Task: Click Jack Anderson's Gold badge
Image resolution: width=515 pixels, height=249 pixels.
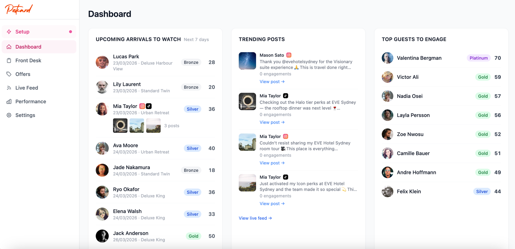Action: [194, 236]
